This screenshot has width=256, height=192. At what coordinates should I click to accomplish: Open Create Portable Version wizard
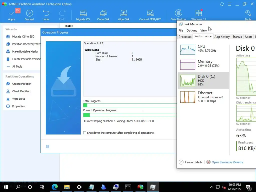pyautogui.click(x=23, y=59)
